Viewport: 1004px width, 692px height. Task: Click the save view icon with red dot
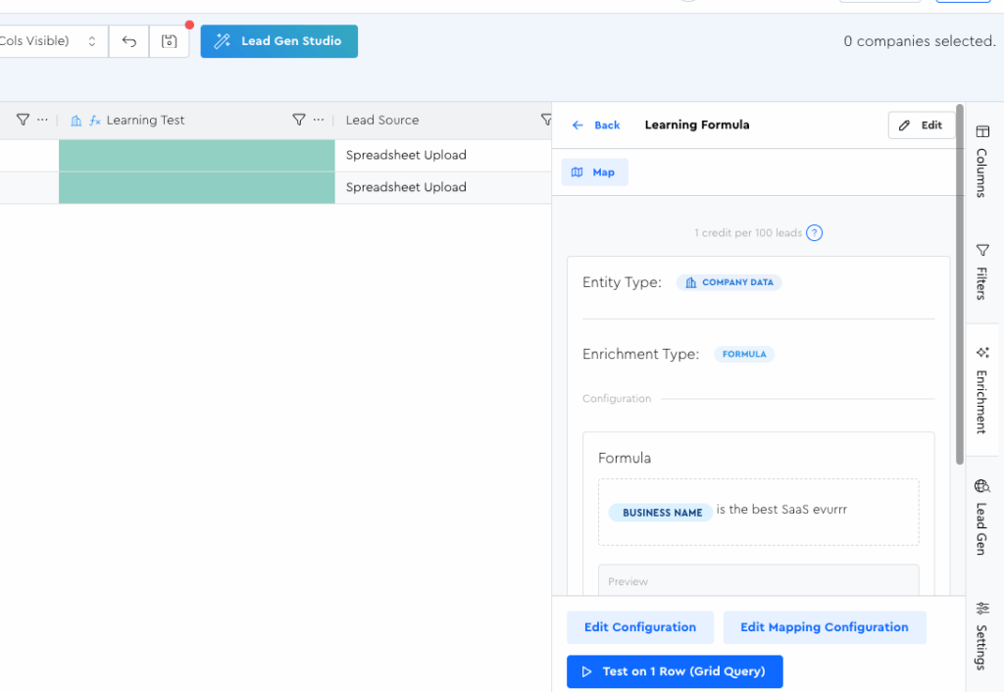click(x=169, y=41)
